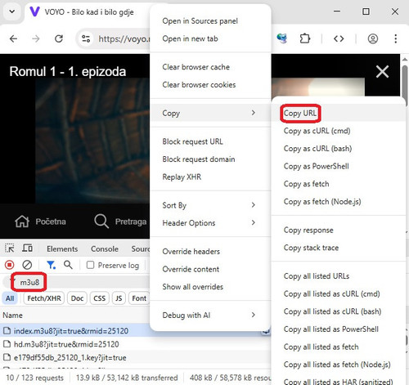Choose Open in Sources panel
409x385 pixels.
pos(210,21)
